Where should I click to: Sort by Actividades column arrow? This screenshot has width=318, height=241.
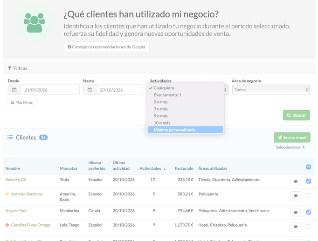(x=165, y=169)
